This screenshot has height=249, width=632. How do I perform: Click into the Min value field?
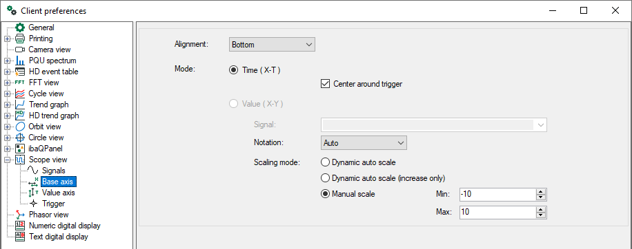497,195
